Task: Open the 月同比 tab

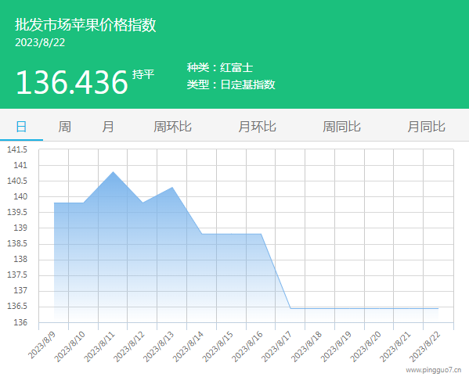Action: click(x=426, y=127)
